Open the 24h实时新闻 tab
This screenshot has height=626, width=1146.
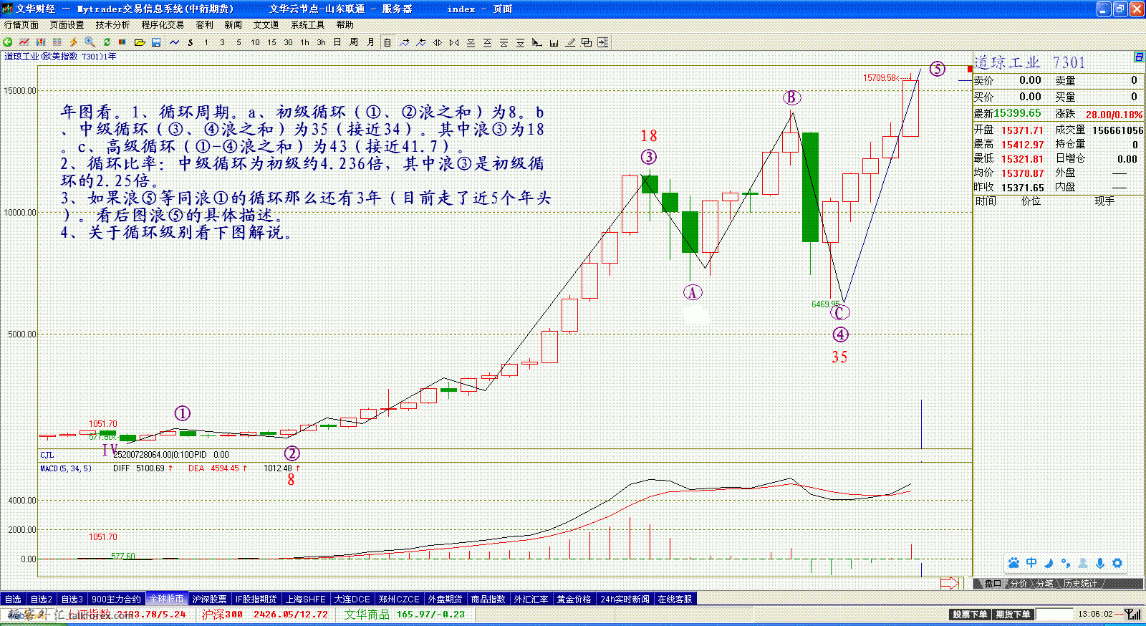(x=625, y=599)
